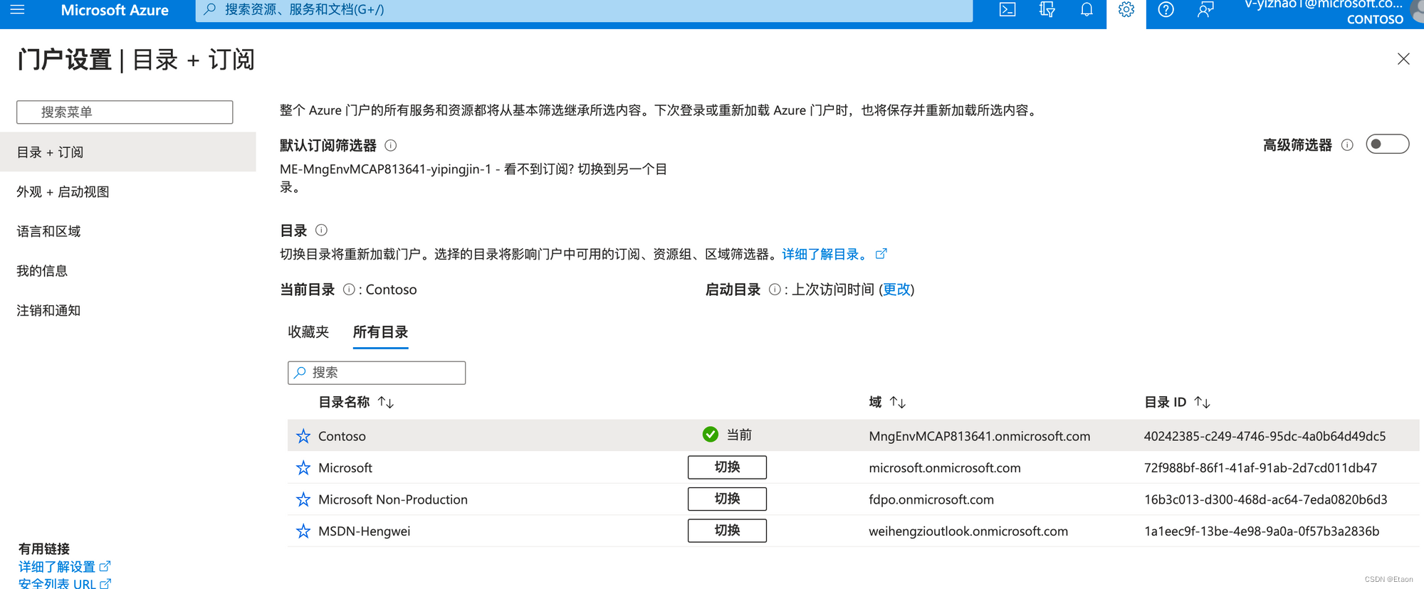Show notifications bell
The image size is (1424, 589).
[x=1087, y=9]
